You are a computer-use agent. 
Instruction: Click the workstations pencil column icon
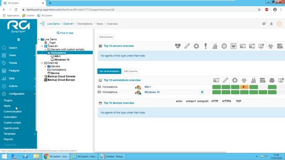[225, 80]
